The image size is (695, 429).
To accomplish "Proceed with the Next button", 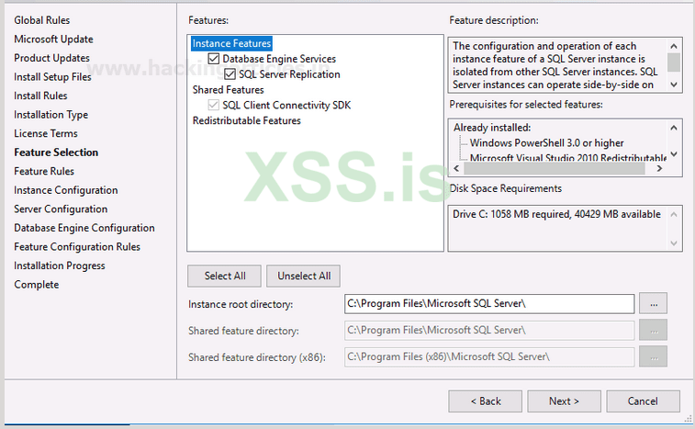I will pos(564,401).
